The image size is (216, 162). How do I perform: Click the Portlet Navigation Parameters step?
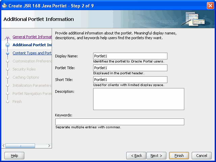(32, 93)
